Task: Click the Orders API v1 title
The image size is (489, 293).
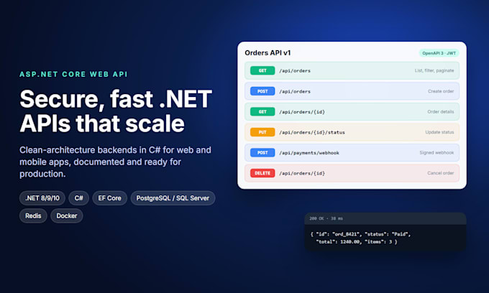Action: click(x=268, y=53)
